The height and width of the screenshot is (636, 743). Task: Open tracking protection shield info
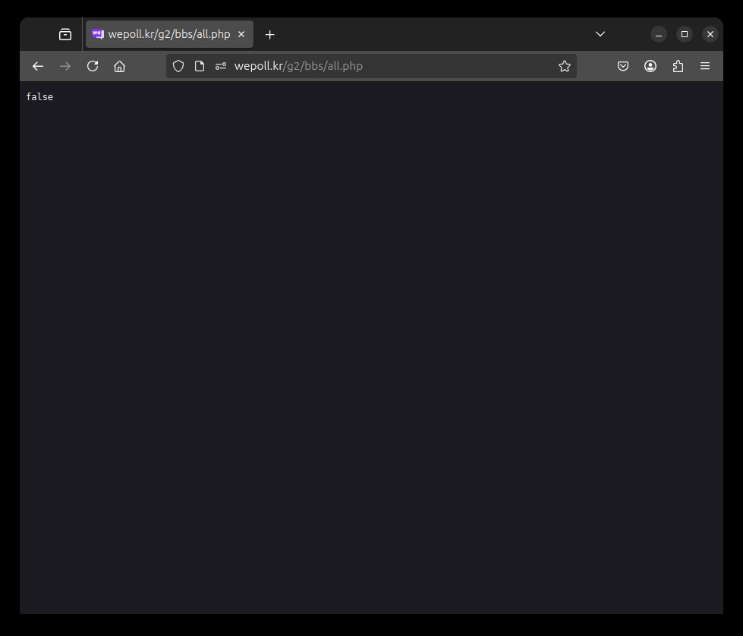[178, 66]
